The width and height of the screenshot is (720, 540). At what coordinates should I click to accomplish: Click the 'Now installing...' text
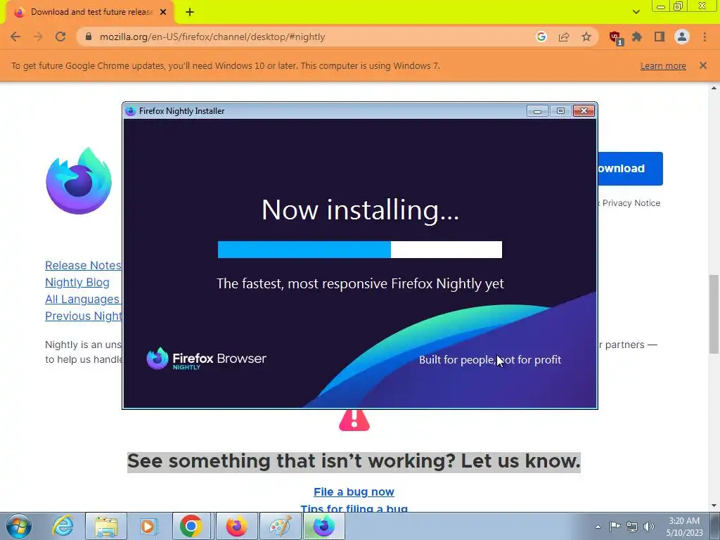click(360, 210)
